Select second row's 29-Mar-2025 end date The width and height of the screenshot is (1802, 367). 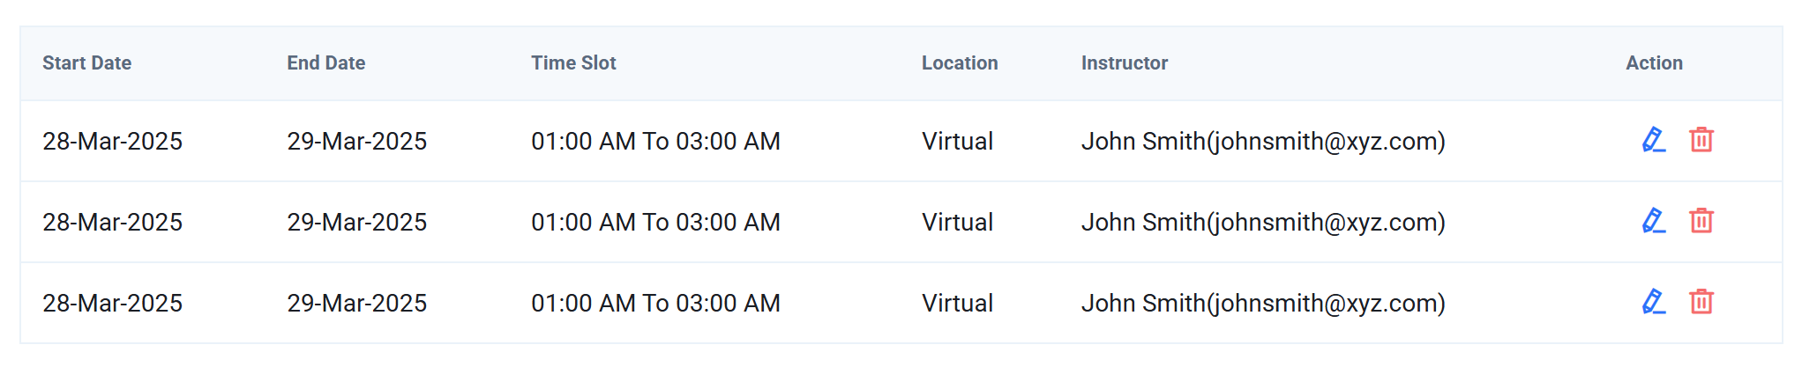pos(356,222)
